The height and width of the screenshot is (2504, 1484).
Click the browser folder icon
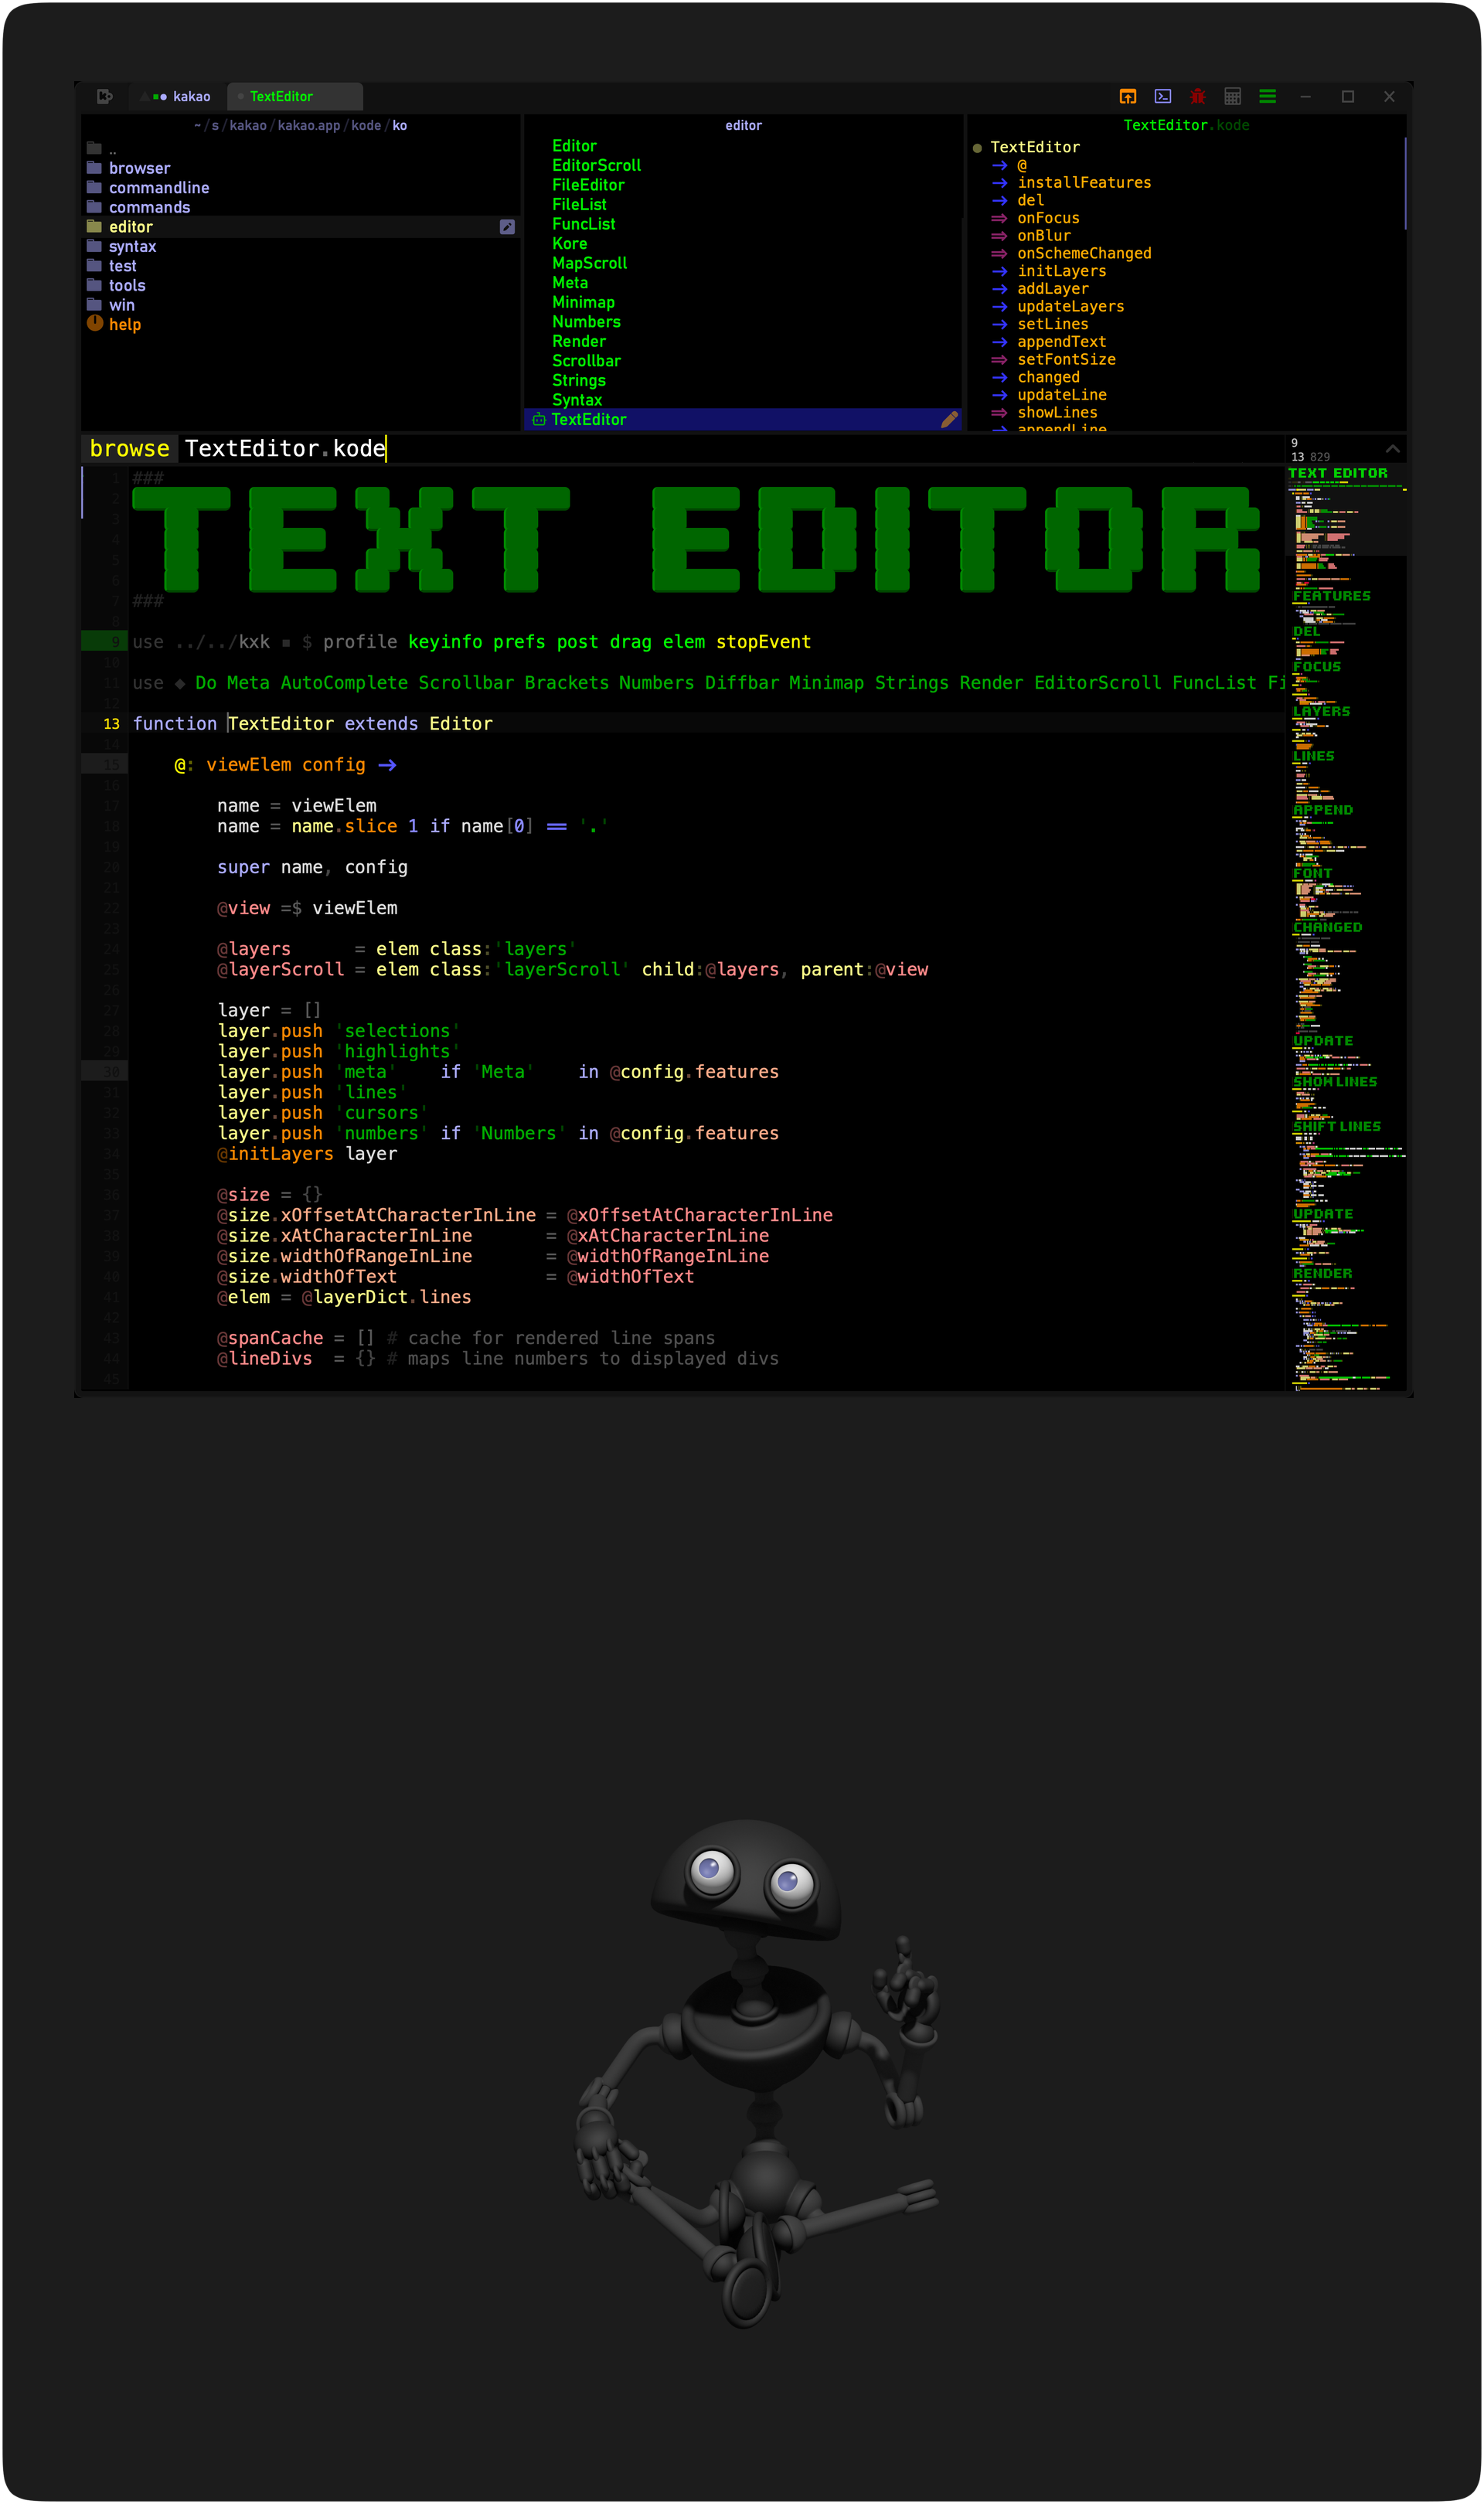[94, 167]
